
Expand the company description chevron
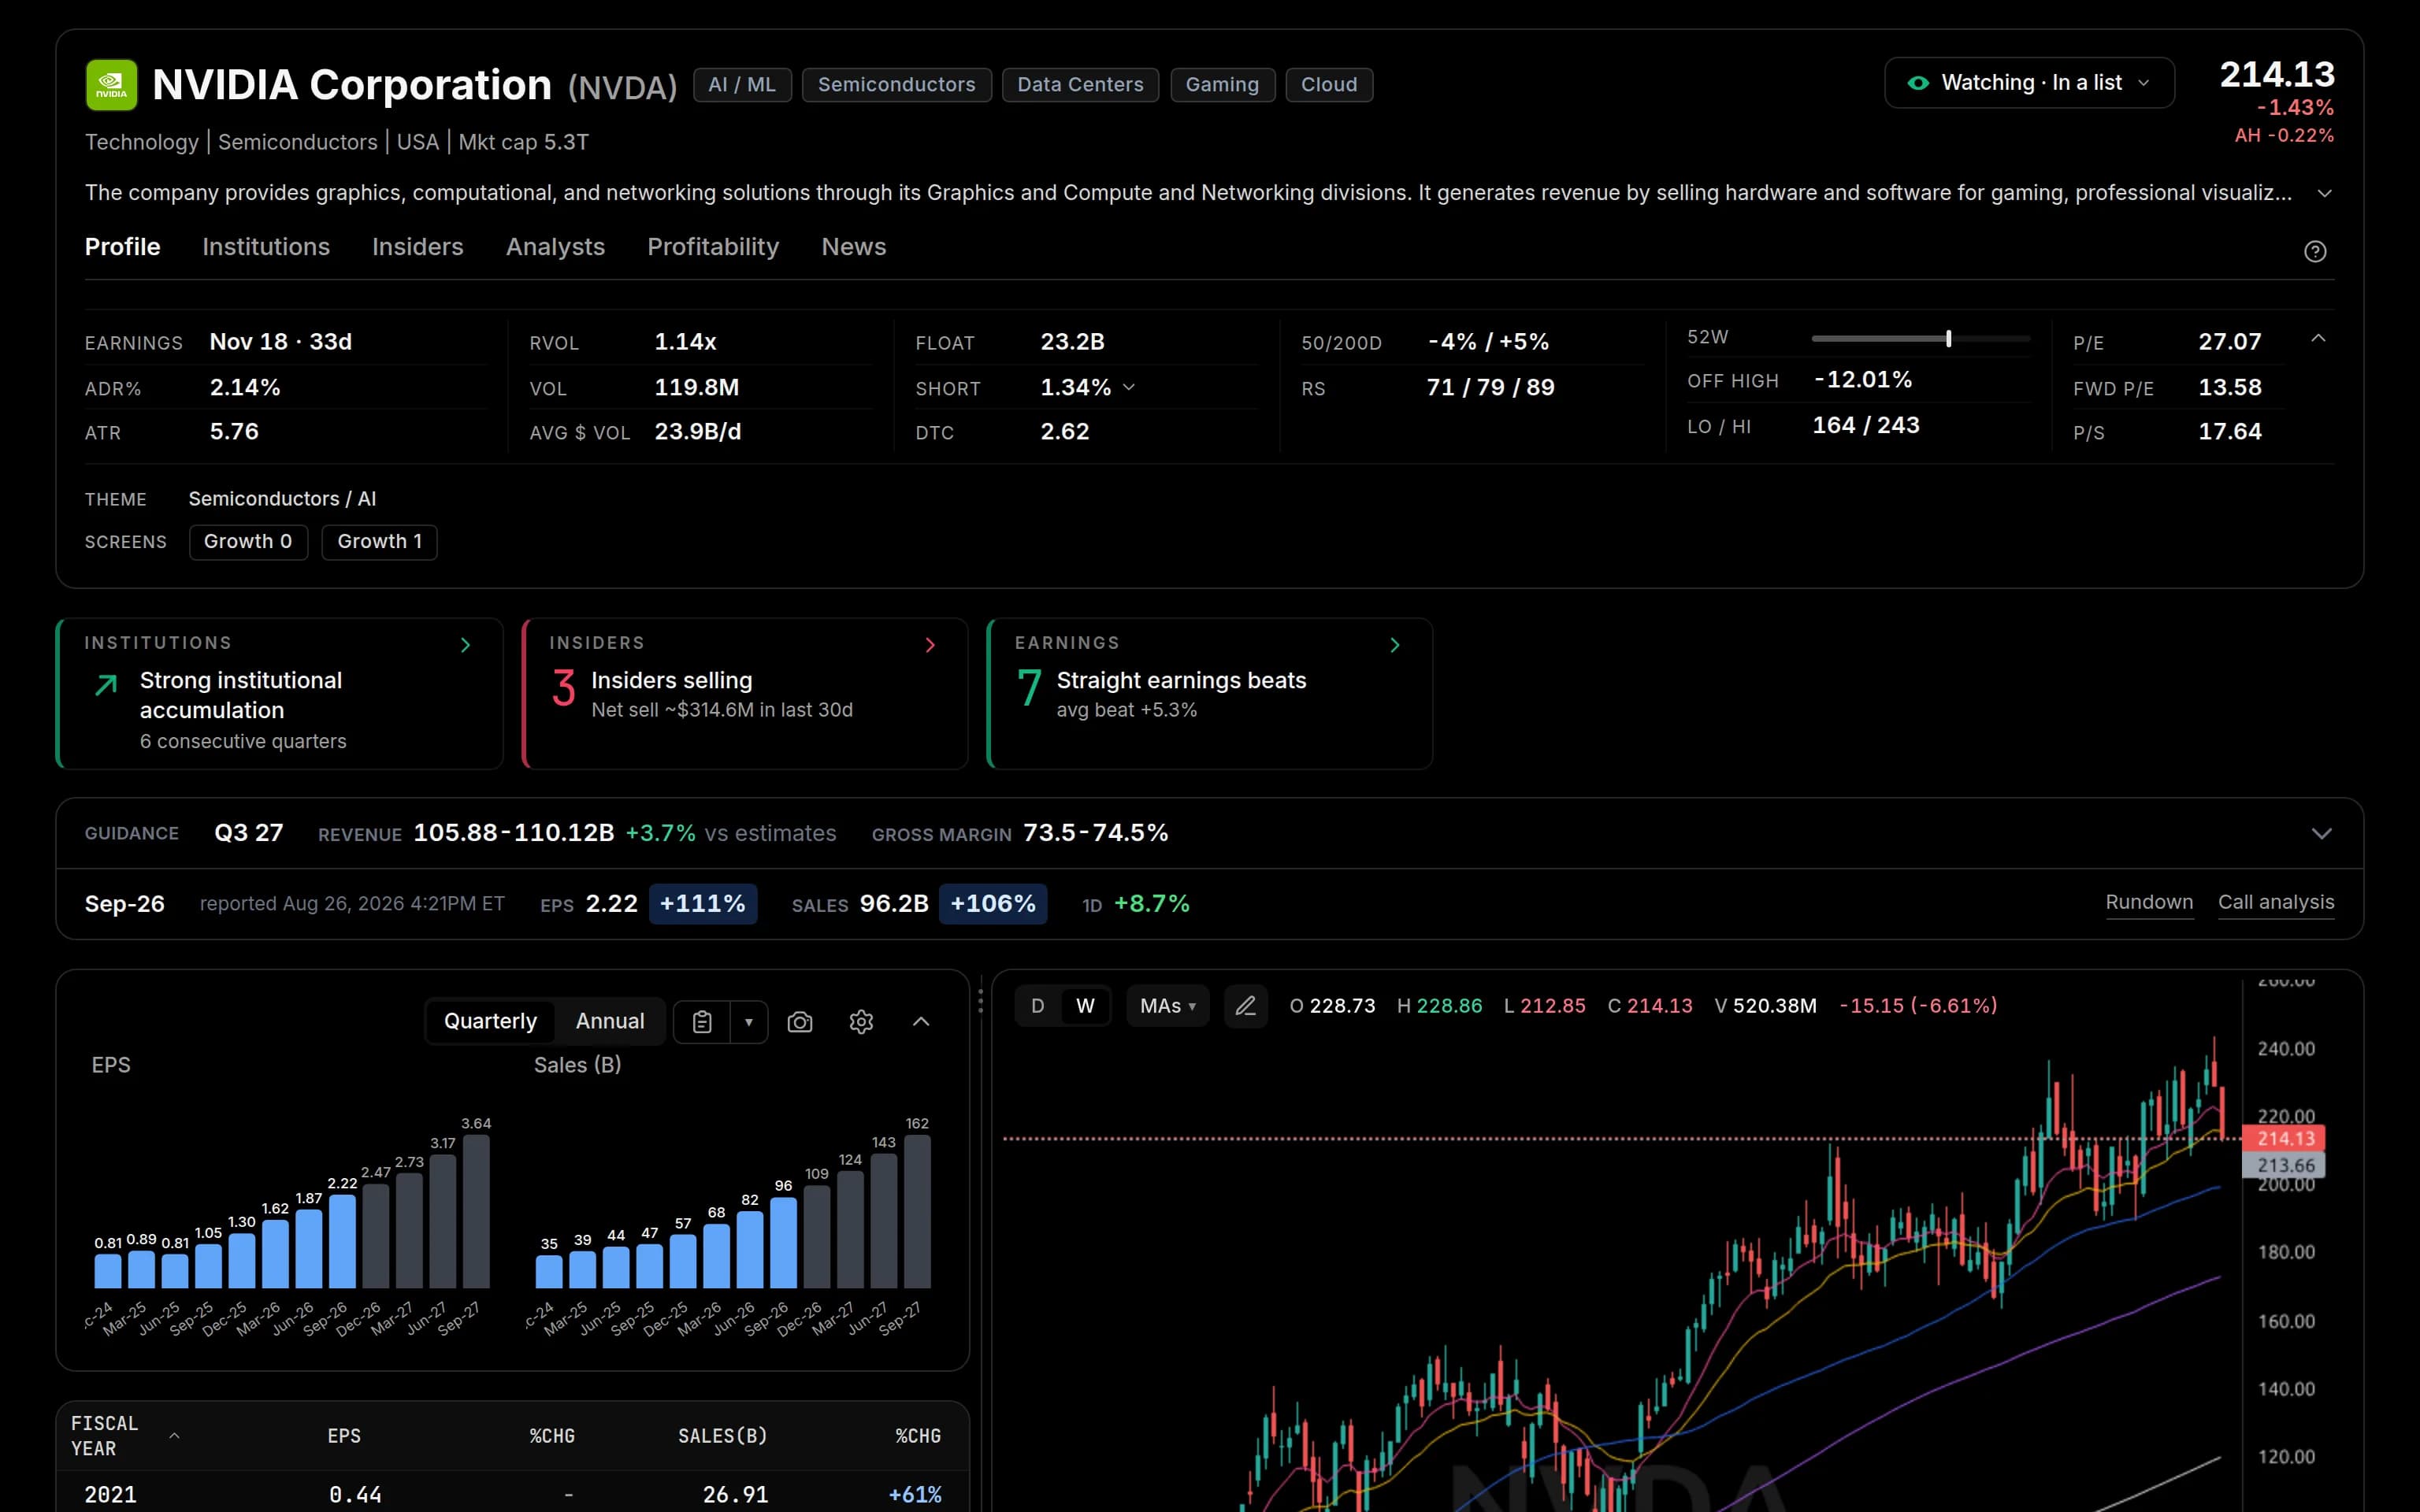click(x=2324, y=193)
